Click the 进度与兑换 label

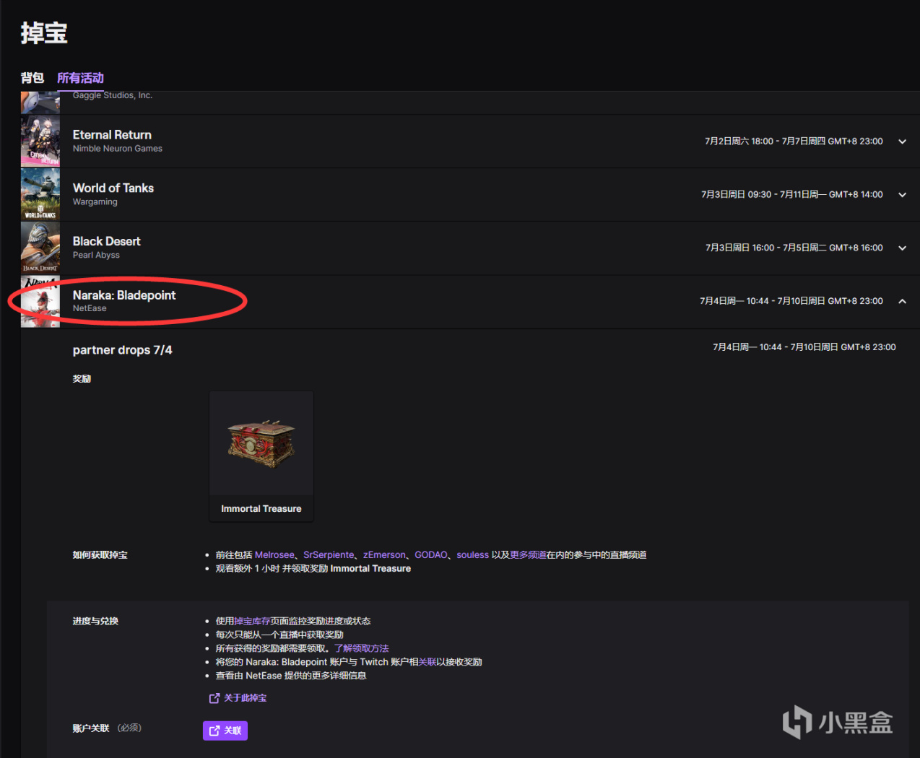click(x=95, y=621)
